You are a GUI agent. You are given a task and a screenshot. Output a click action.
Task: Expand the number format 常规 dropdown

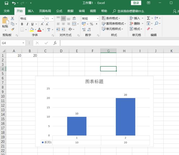(98, 19)
